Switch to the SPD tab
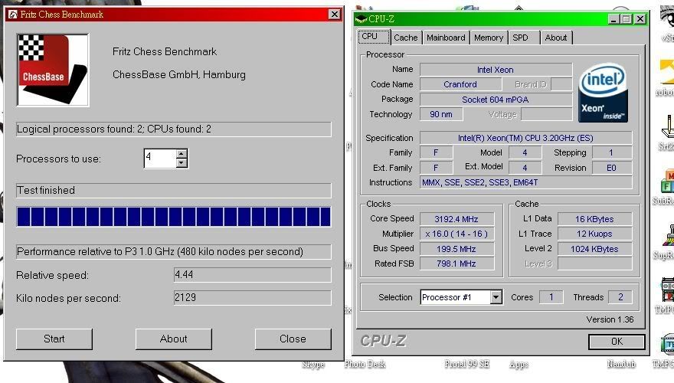Image resolution: width=674 pixels, height=383 pixels. tap(524, 38)
